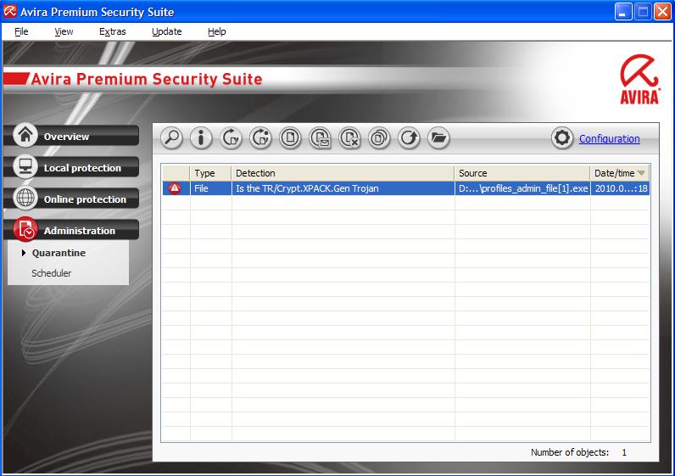Viewport: 675px width, 476px height.
Task: Click the circular arrow refresh toolbar icon
Action: tap(409, 138)
